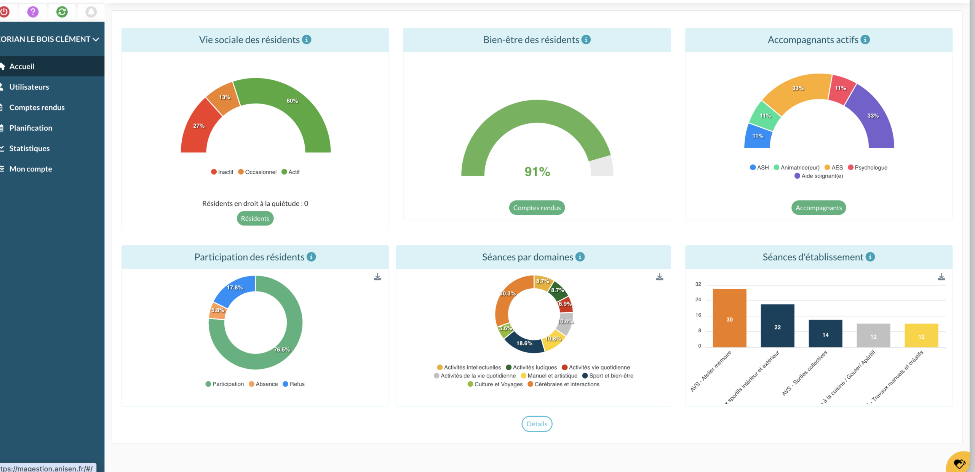Open the heart widget in corner
Screen dimensions: 975x472
click(x=959, y=463)
